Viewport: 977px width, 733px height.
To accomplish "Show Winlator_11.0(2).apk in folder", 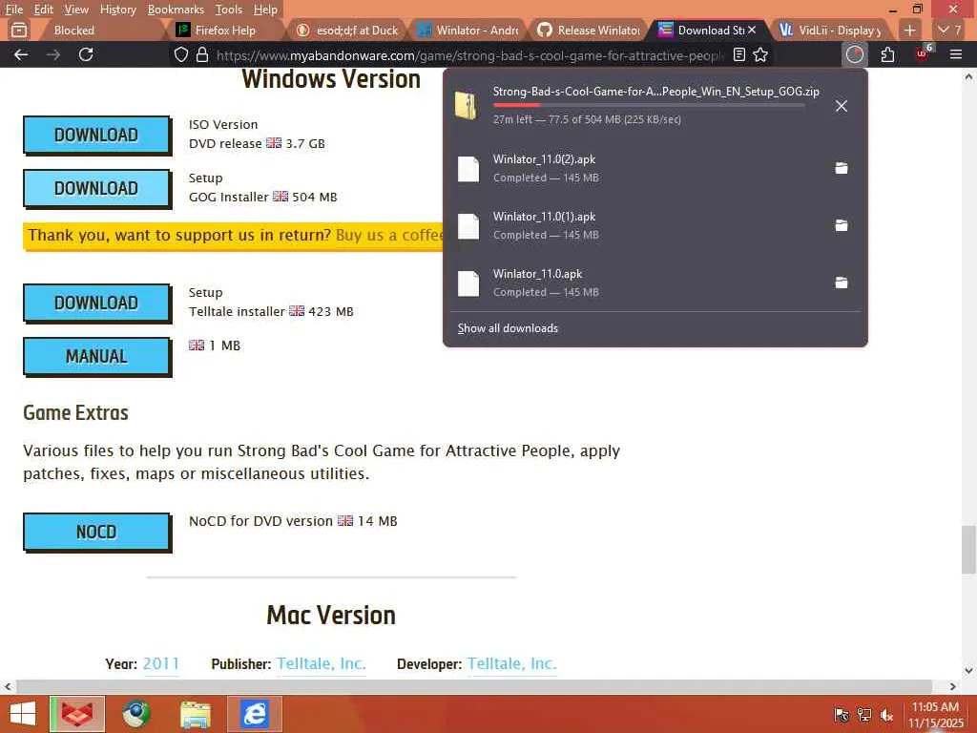I will pos(842,168).
